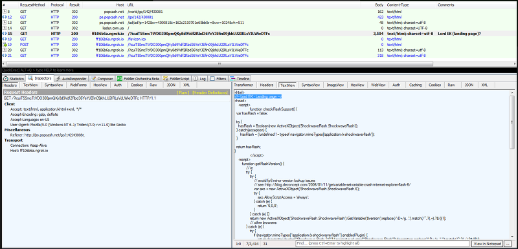This screenshot has height=249, width=518.
Task: Select the response WebView tab
Action: (x=378, y=85)
